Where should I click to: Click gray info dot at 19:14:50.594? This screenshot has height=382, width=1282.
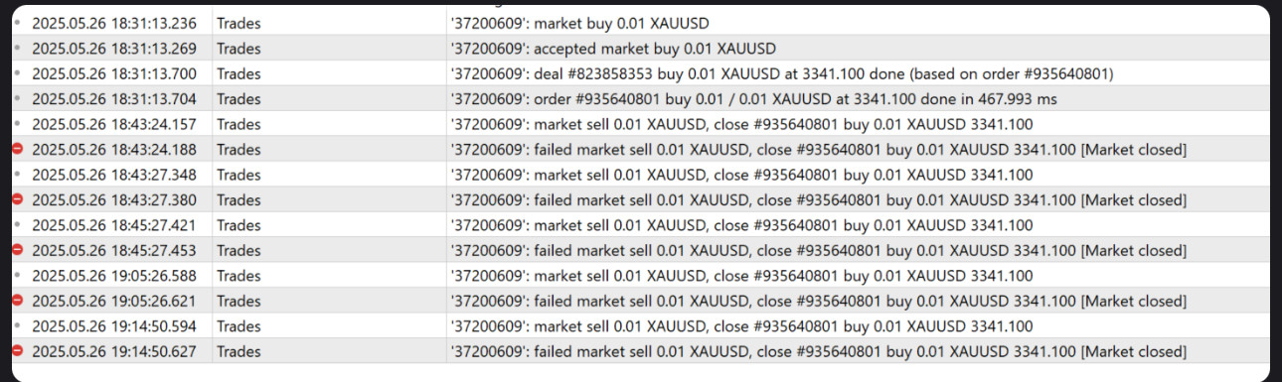[x=17, y=325]
